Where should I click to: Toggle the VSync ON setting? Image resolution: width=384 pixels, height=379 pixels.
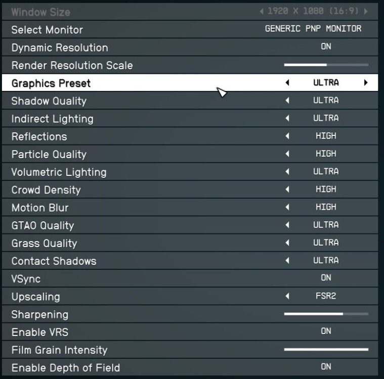coord(326,278)
